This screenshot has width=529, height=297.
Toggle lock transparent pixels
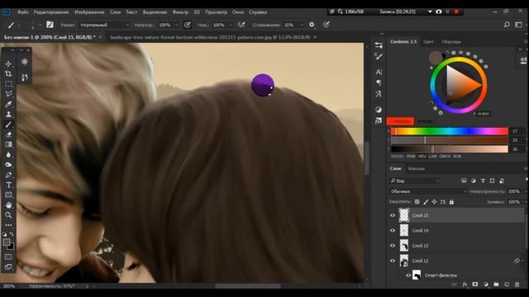(x=417, y=201)
